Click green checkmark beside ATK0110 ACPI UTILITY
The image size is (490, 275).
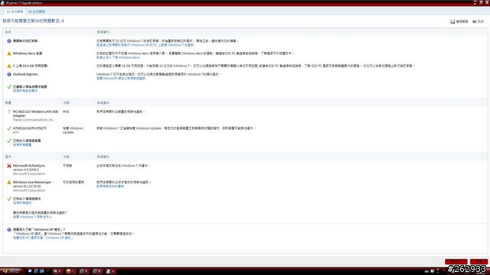pyautogui.click(x=9, y=128)
